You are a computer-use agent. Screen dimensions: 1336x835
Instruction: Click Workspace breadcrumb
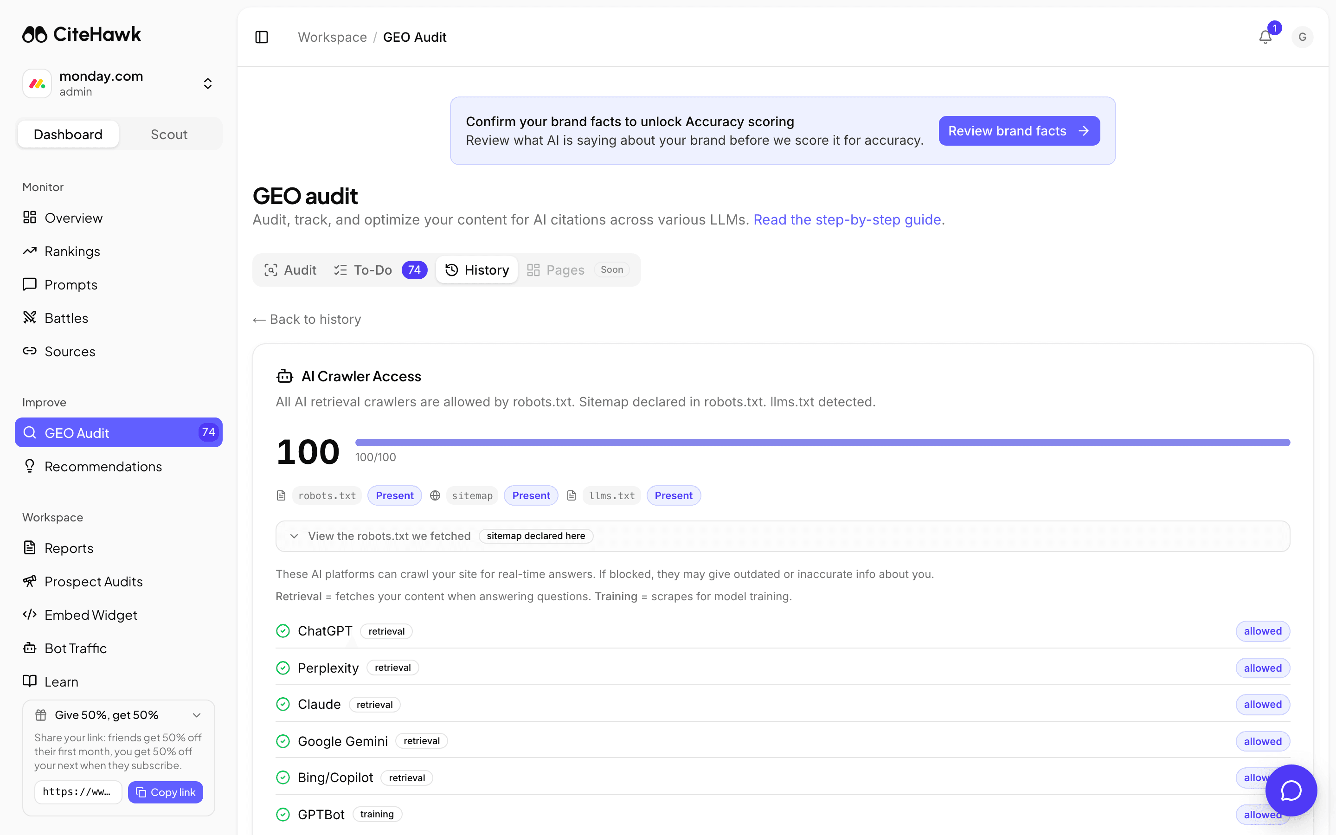[x=332, y=37]
